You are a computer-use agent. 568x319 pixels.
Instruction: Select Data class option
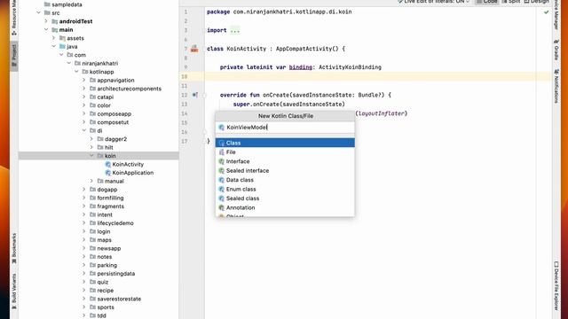point(285,180)
